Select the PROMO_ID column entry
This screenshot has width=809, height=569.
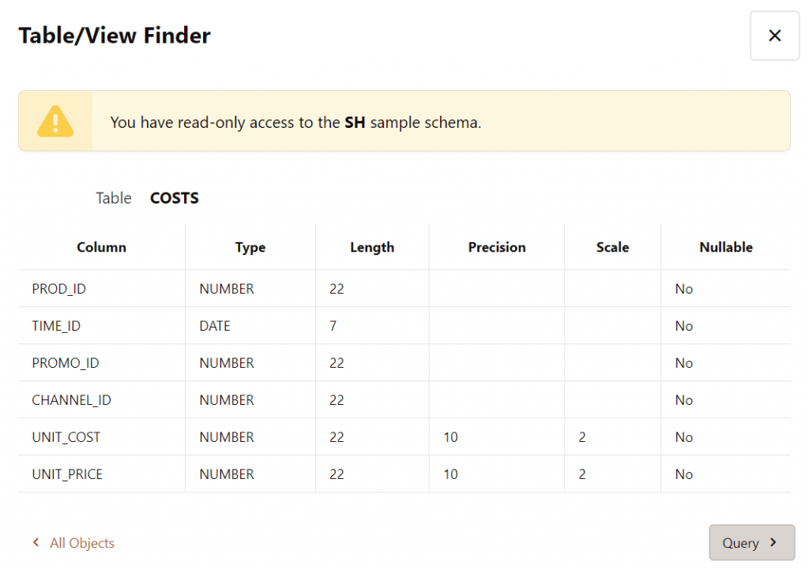[66, 363]
